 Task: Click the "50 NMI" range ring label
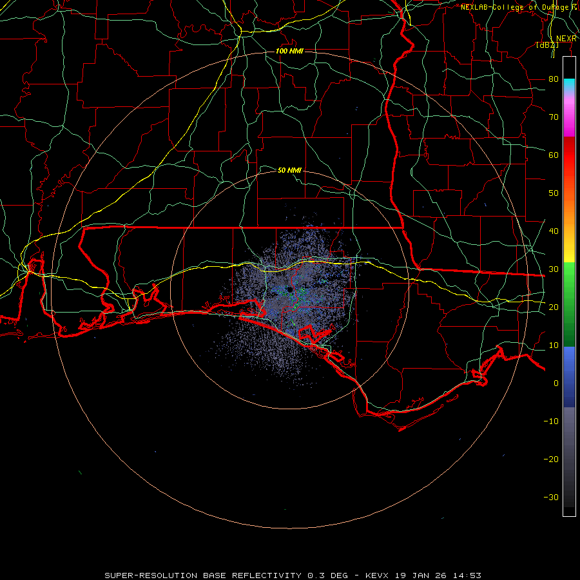[x=289, y=170]
